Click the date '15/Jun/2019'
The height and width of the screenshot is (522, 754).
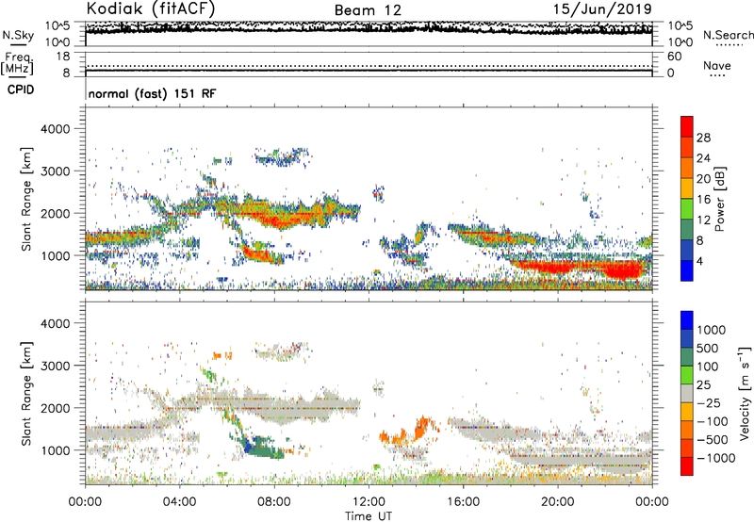click(602, 8)
